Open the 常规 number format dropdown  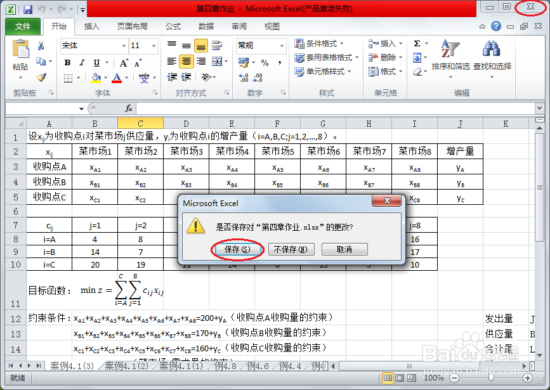(x=282, y=46)
